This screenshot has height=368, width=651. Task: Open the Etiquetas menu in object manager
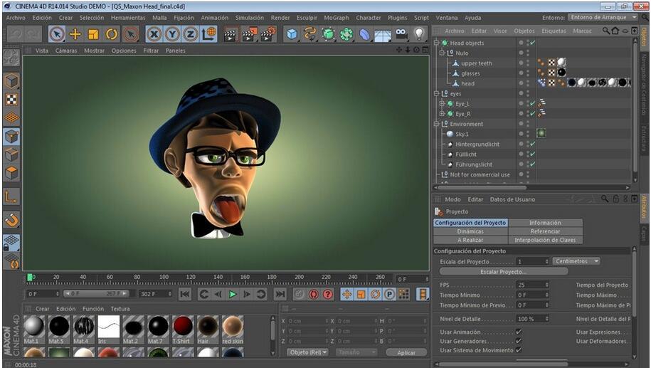click(554, 31)
